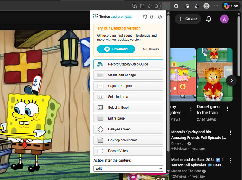The width and height of the screenshot is (242, 180).
Task: Open the Action after capture dropdown
Action: click(x=128, y=168)
